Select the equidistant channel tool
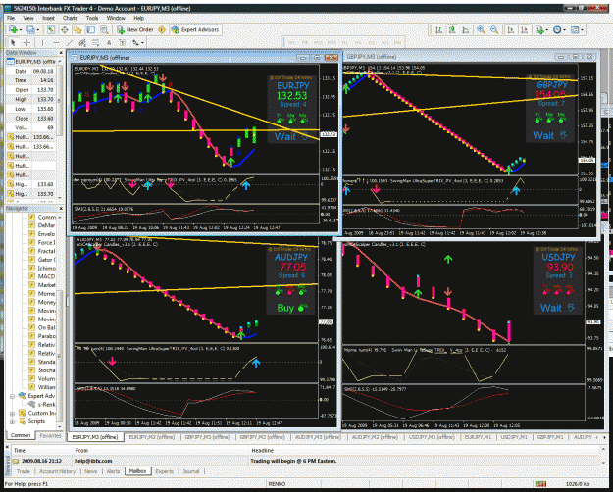Screen dimensions: 613x492 click(82, 42)
